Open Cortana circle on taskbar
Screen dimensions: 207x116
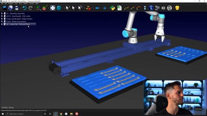tap(45, 114)
